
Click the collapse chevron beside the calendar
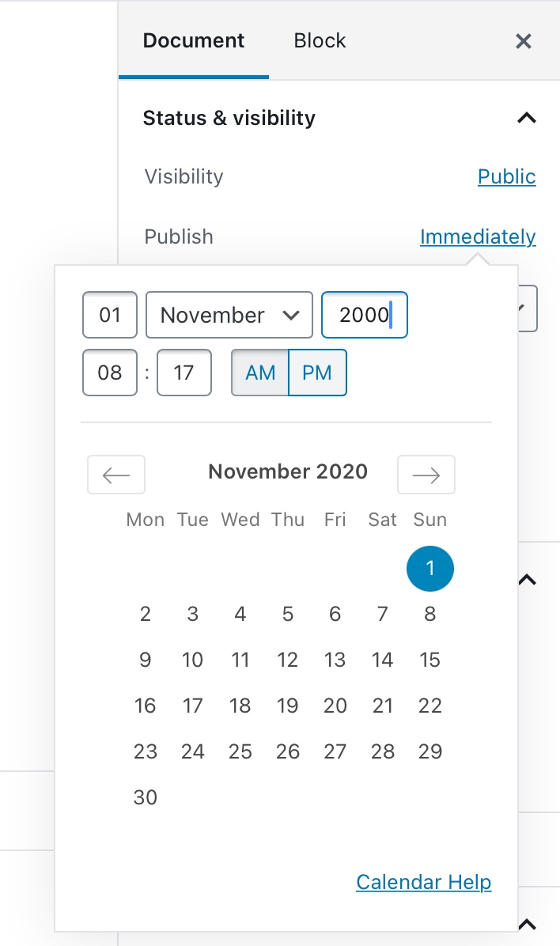click(527, 580)
